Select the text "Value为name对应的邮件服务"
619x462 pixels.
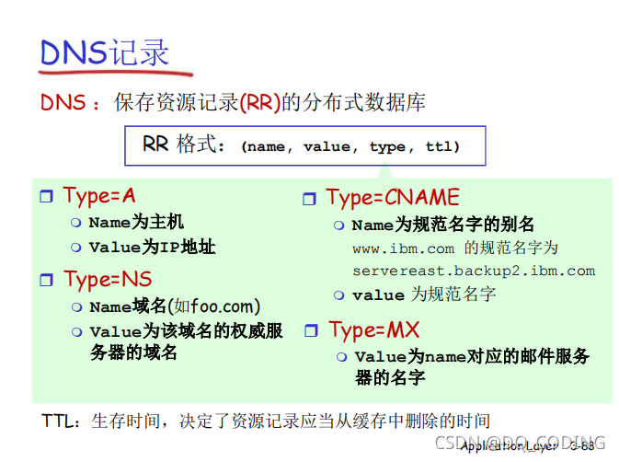click(x=472, y=356)
